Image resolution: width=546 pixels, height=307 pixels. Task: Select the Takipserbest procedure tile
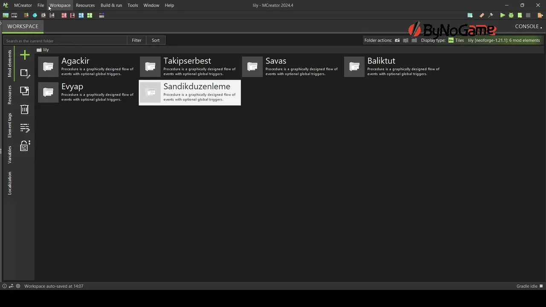189,67
